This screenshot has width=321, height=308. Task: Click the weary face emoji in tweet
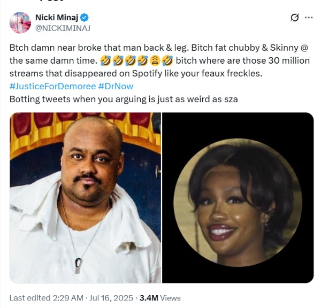(156, 60)
